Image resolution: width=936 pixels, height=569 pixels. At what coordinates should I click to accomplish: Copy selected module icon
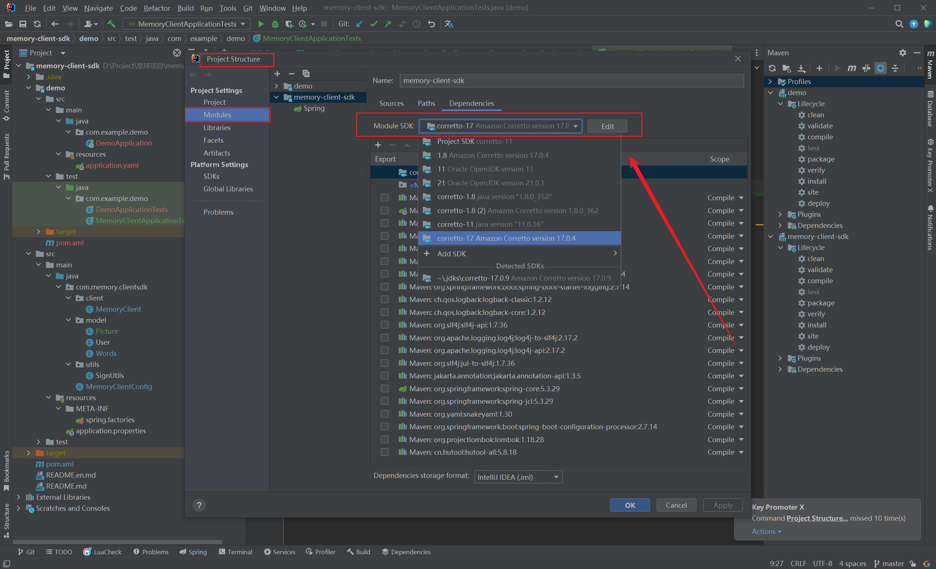point(306,73)
